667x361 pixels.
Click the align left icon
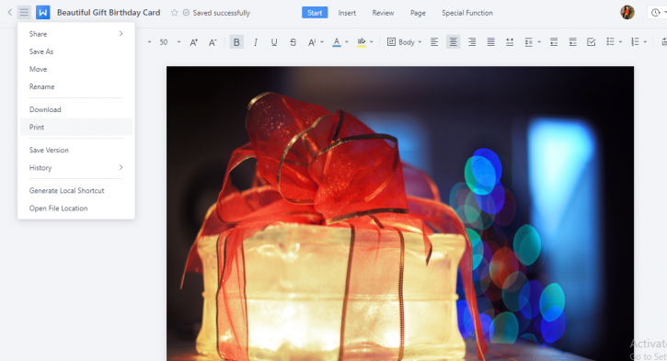click(x=434, y=42)
